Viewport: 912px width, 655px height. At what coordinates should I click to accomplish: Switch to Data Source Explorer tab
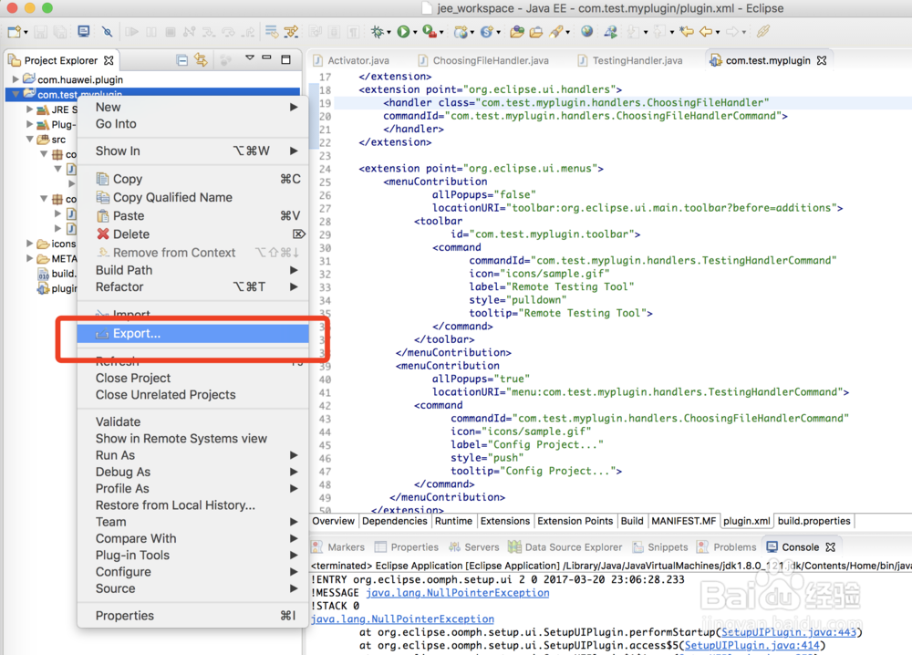pyautogui.click(x=565, y=546)
